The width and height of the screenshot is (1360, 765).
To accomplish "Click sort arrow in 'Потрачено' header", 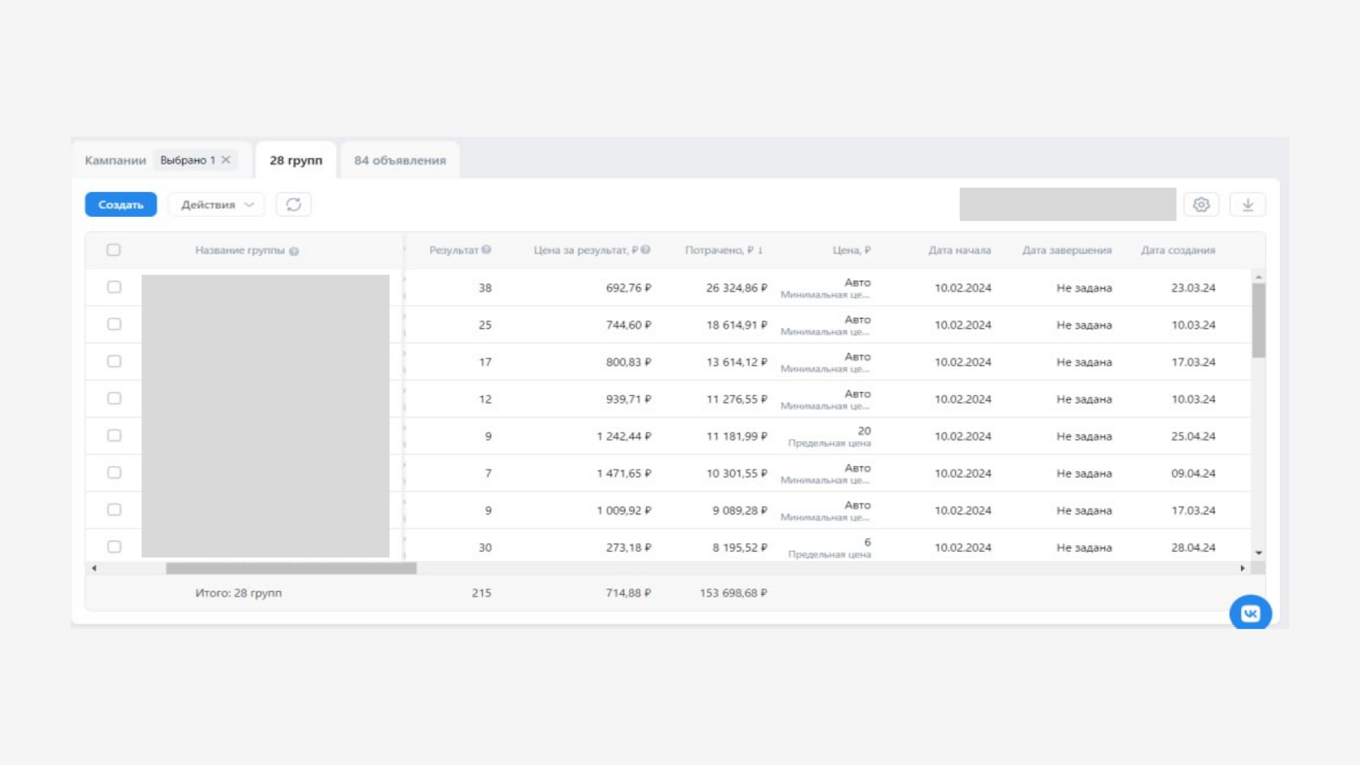I will [760, 250].
